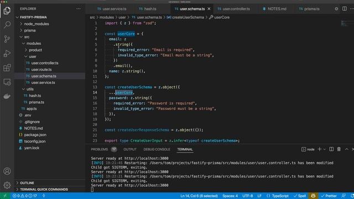Open the Run and Debug view icon
The image size is (354, 199).
pyautogui.click(x=7, y=54)
